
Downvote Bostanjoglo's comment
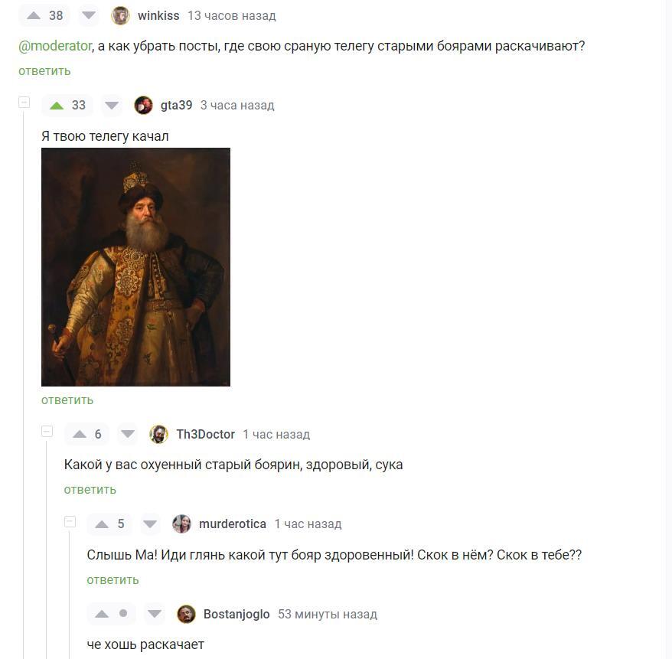click(x=155, y=614)
